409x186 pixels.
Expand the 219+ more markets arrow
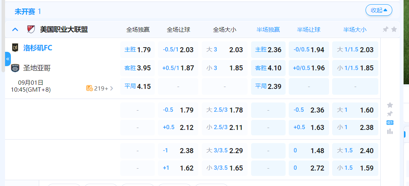pos(112,88)
